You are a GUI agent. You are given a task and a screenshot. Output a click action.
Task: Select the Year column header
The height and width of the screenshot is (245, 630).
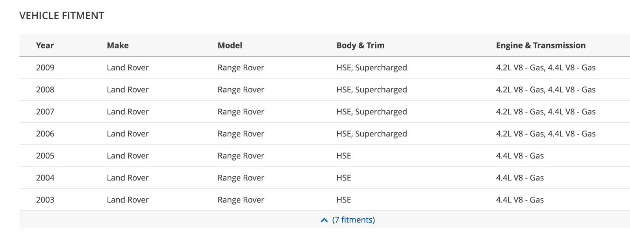45,45
